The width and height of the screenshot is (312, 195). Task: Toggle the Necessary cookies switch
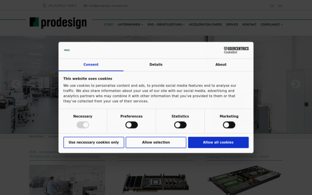click(x=83, y=125)
